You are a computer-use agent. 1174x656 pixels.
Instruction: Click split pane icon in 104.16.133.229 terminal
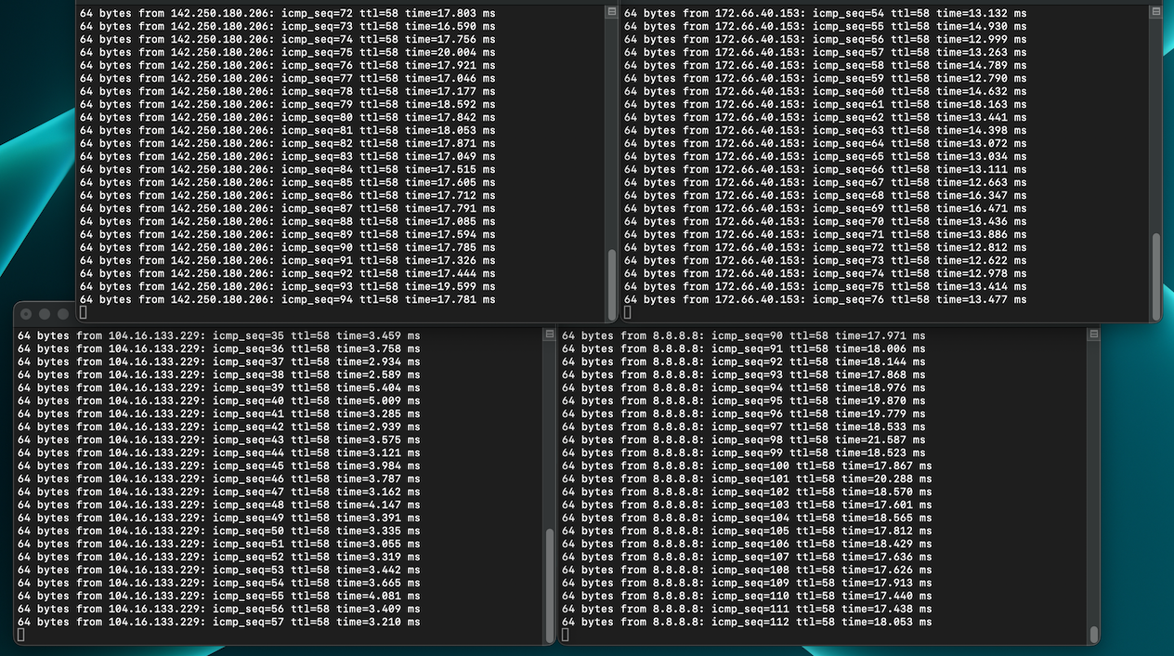tap(548, 335)
